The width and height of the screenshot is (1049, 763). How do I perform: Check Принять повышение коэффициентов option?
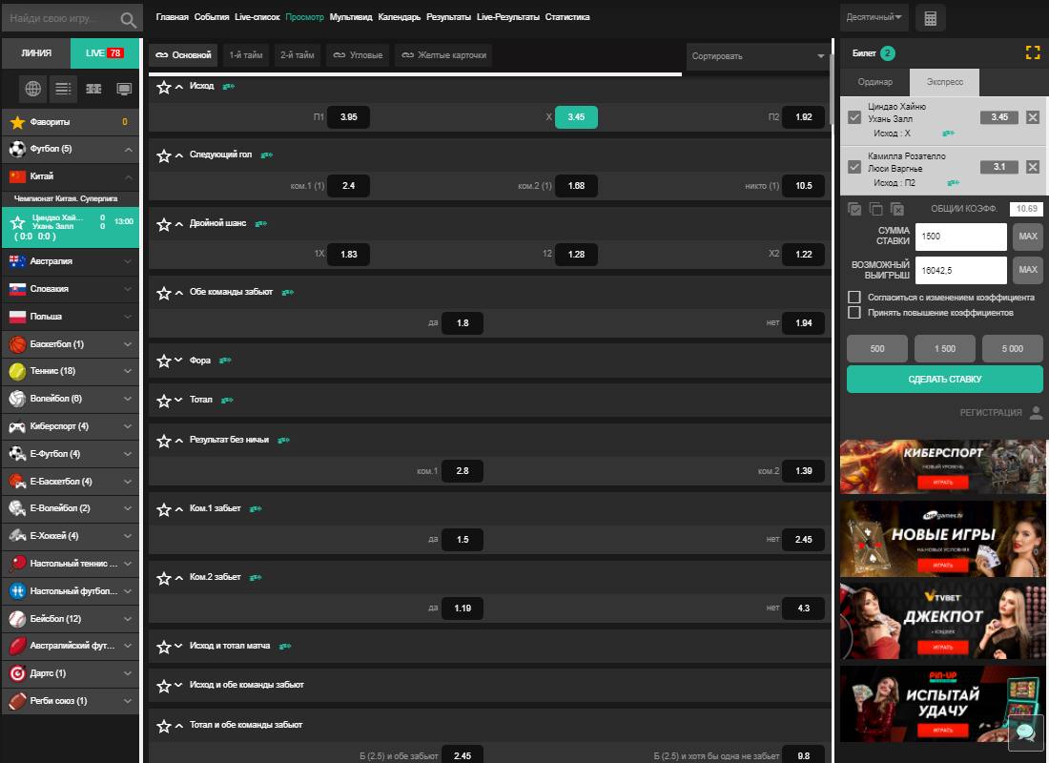(854, 313)
